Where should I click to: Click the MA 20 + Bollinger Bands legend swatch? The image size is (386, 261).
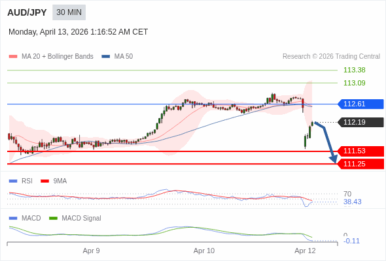pos(13,57)
